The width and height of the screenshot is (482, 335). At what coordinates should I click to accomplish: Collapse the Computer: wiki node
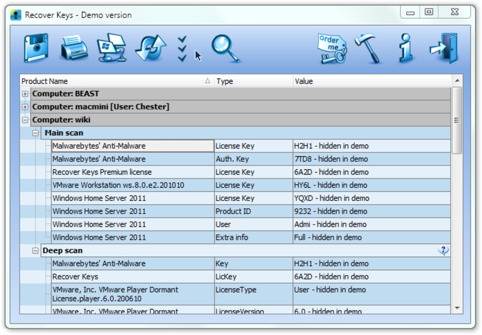click(25, 120)
